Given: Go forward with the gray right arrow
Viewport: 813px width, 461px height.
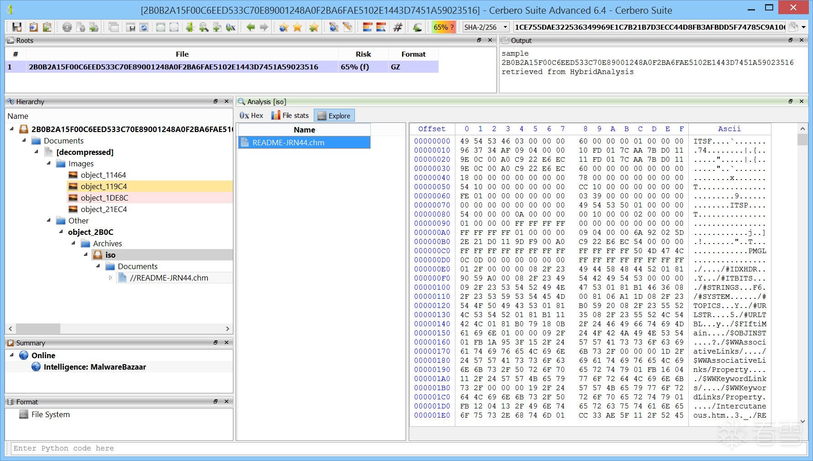Looking at the screenshot, I should [264, 27].
